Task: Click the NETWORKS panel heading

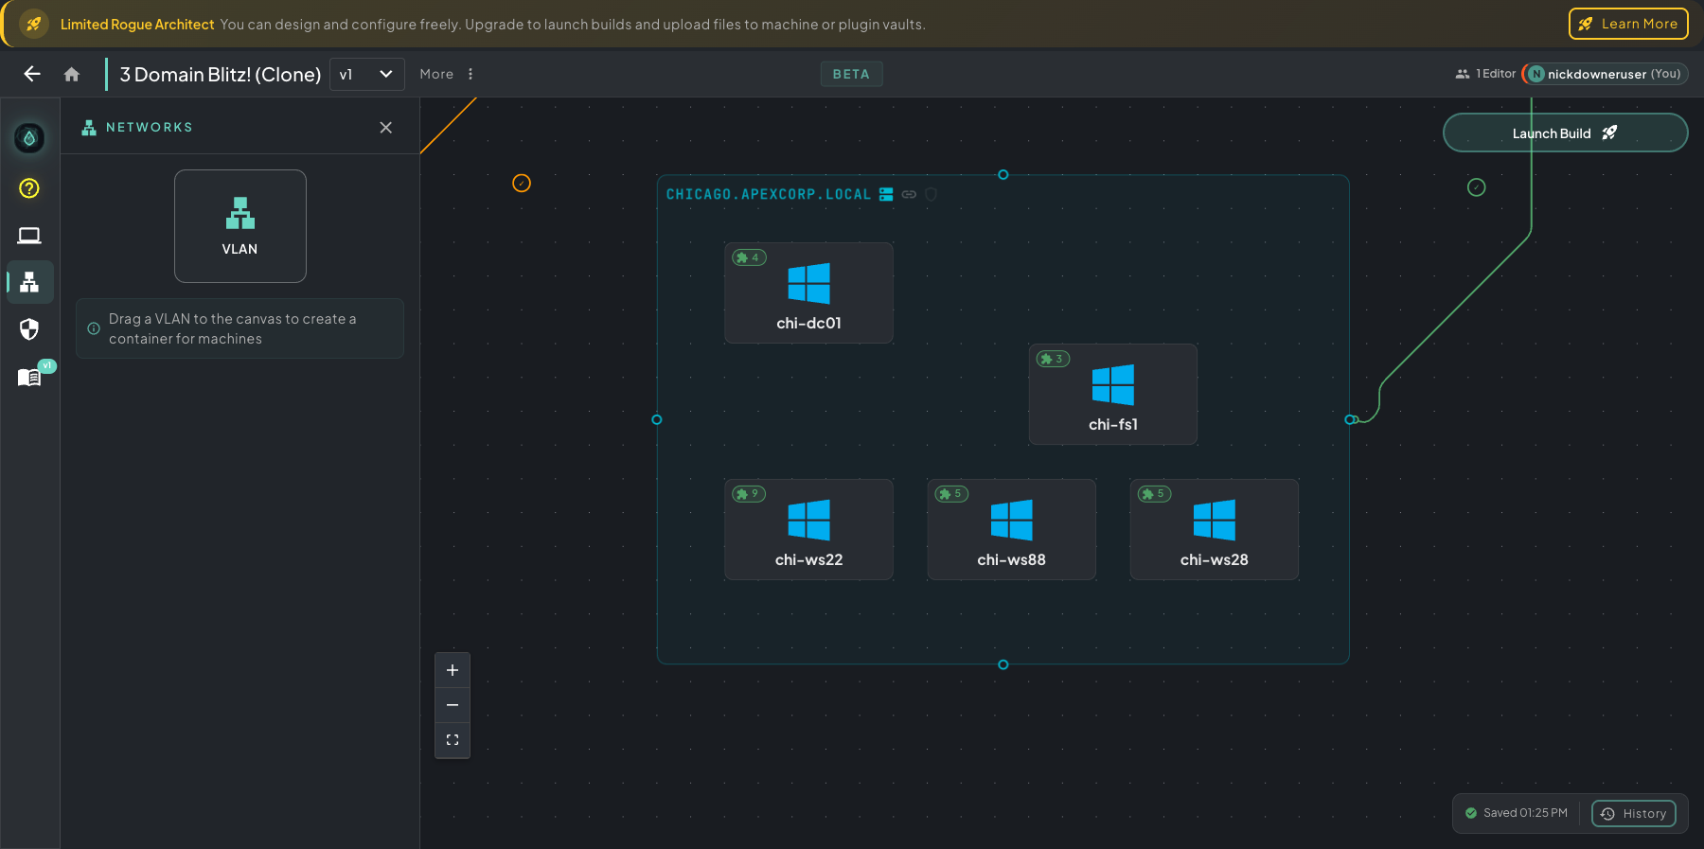Action: tap(150, 128)
